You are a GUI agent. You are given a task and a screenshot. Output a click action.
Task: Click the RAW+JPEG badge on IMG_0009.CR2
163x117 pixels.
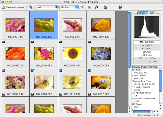[4, 71]
